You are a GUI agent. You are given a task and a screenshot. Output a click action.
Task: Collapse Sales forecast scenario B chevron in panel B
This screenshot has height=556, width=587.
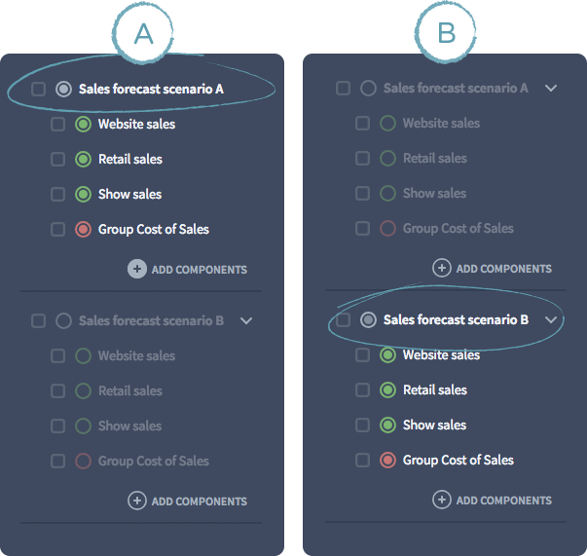(551, 319)
